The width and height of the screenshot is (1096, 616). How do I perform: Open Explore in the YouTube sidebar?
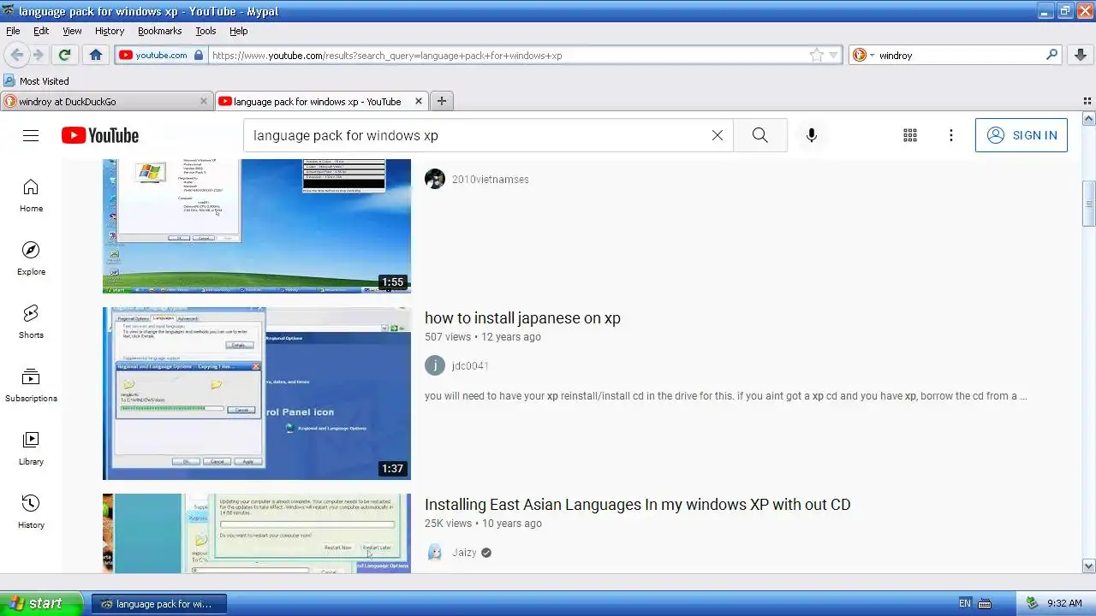click(x=31, y=259)
